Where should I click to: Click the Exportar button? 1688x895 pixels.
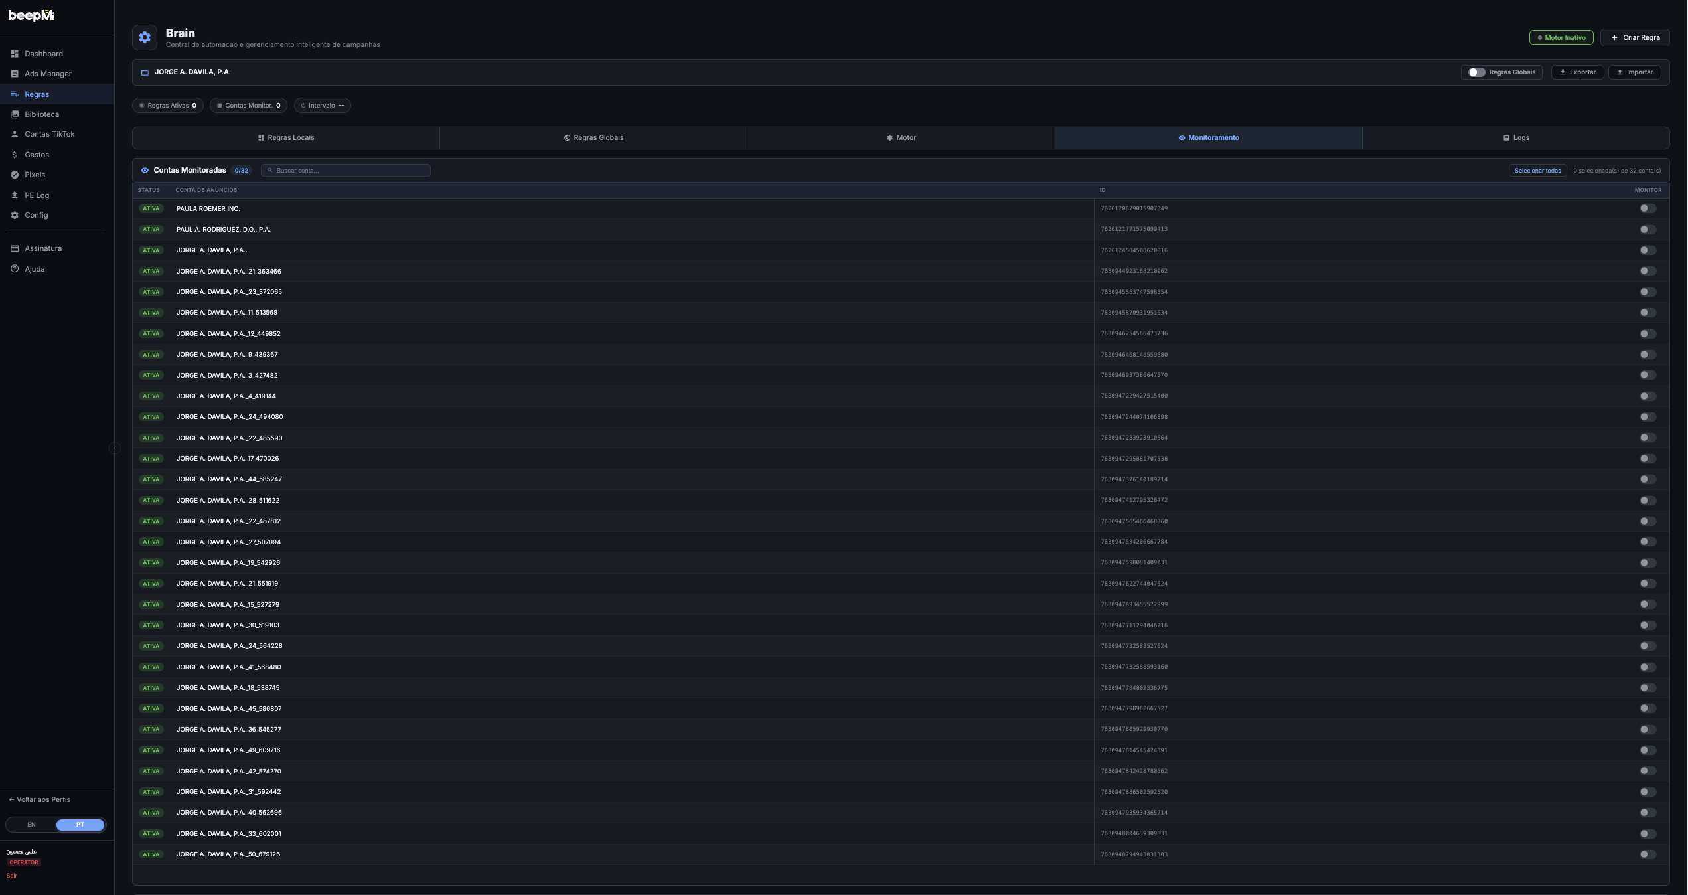pyautogui.click(x=1577, y=72)
